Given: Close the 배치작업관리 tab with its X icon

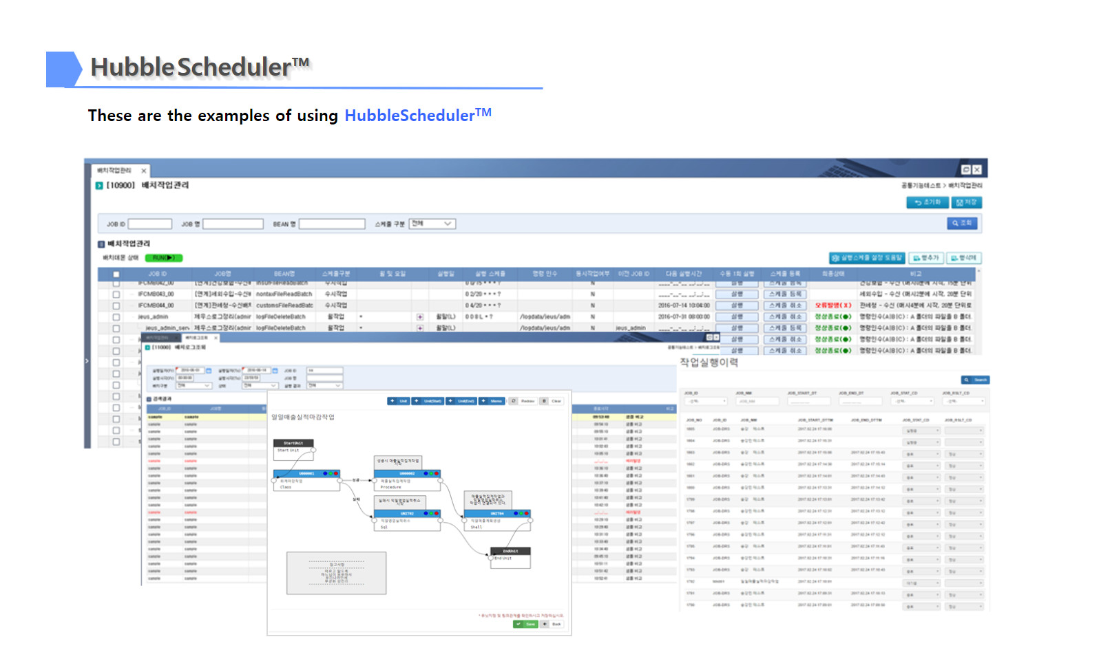Looking at the screenshot, I should tap(143, 171).
